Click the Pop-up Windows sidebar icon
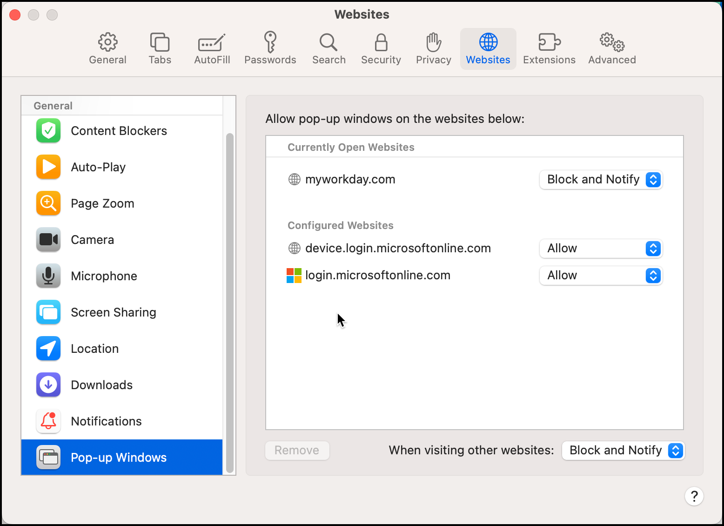The image size is (724, 526). pos(48,458)
